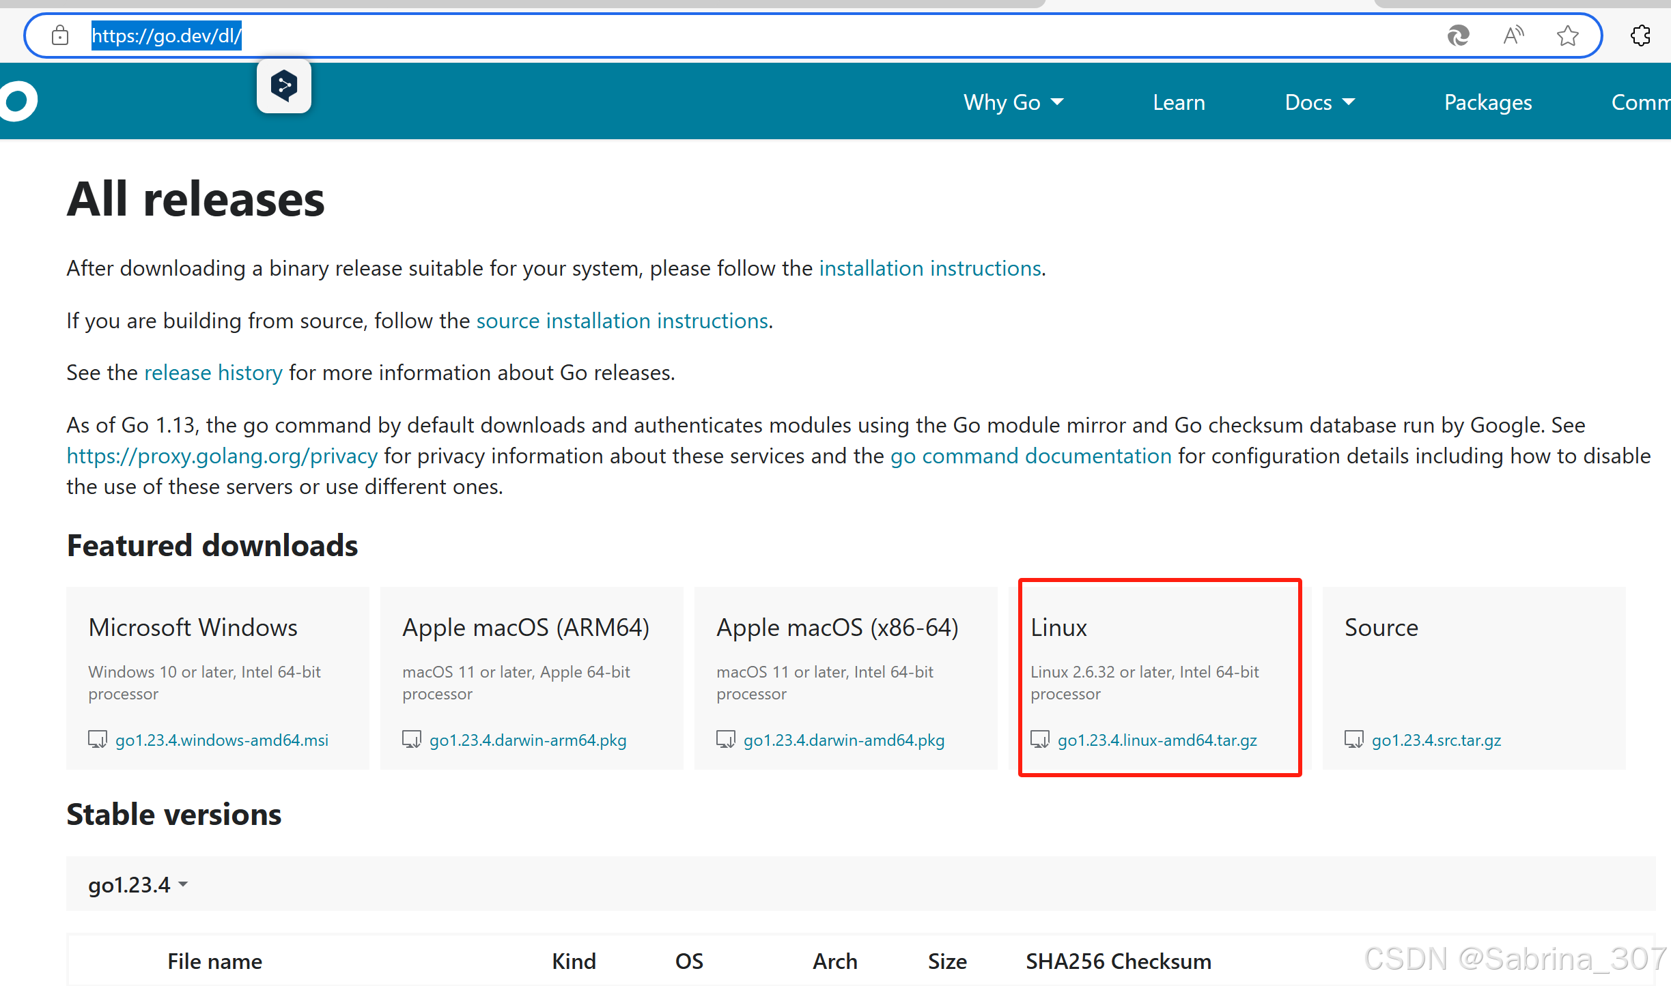Open the release history link

(213, 373)
